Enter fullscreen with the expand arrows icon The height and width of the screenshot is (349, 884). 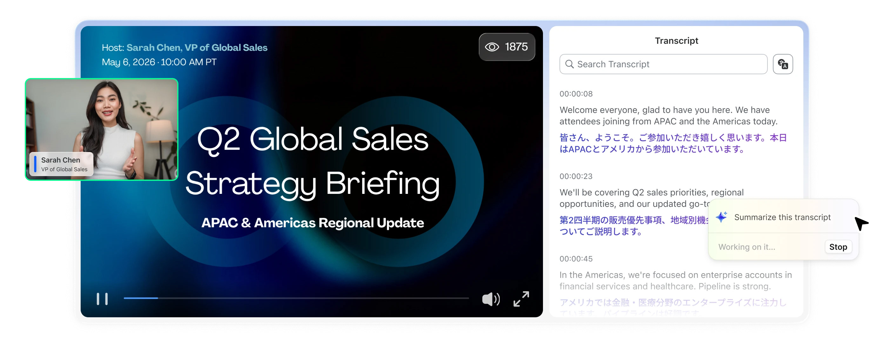click(x=521, y=299)
